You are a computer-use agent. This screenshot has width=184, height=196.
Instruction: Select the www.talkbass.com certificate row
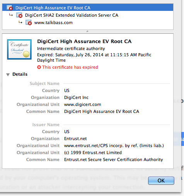click(88, 23)
